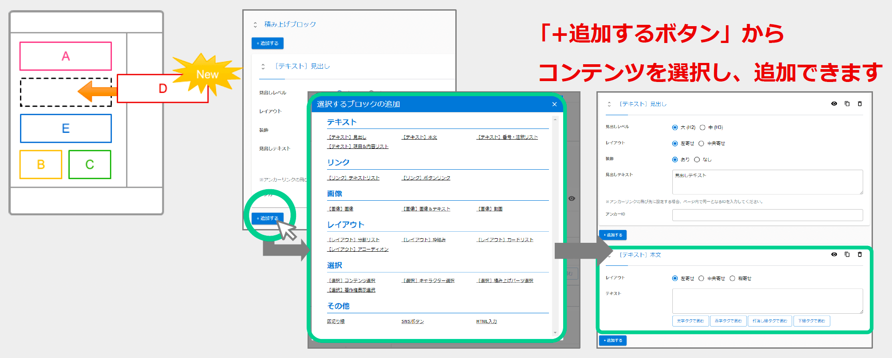Add [テキスト]番号・注釈リスト block

click(x=507, y=137)
